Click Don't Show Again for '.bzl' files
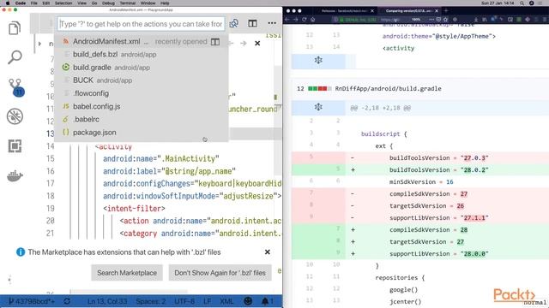This screenshot has width=549, height=308. (x=220, y=273)
